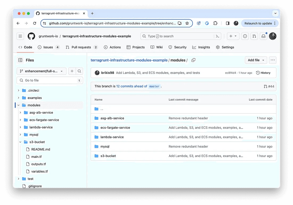Open README.md in the file tree
293x205 pixels.
click(41, 149)
